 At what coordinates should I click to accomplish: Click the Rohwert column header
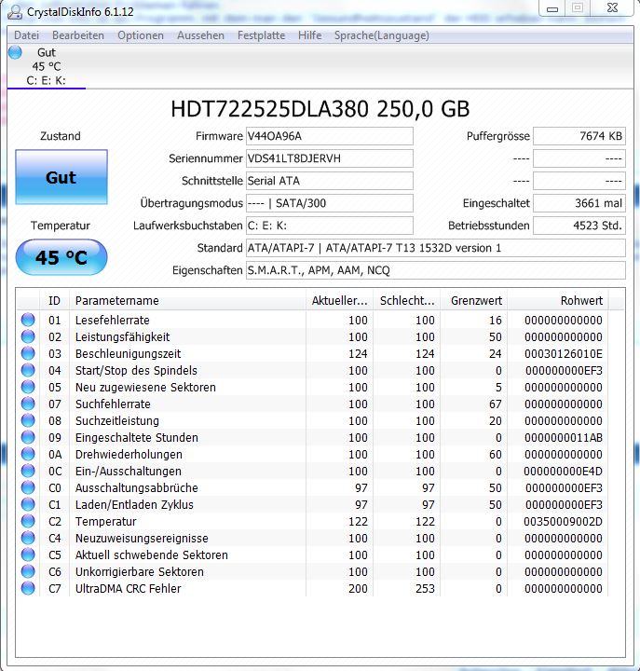point(558,300)
